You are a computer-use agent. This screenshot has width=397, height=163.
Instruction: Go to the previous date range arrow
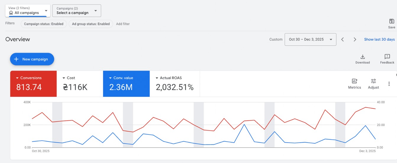click(x=343, y=39)
